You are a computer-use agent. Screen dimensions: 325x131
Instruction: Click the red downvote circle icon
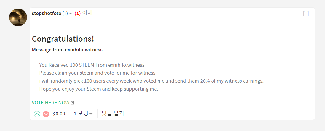click(46, 114)
